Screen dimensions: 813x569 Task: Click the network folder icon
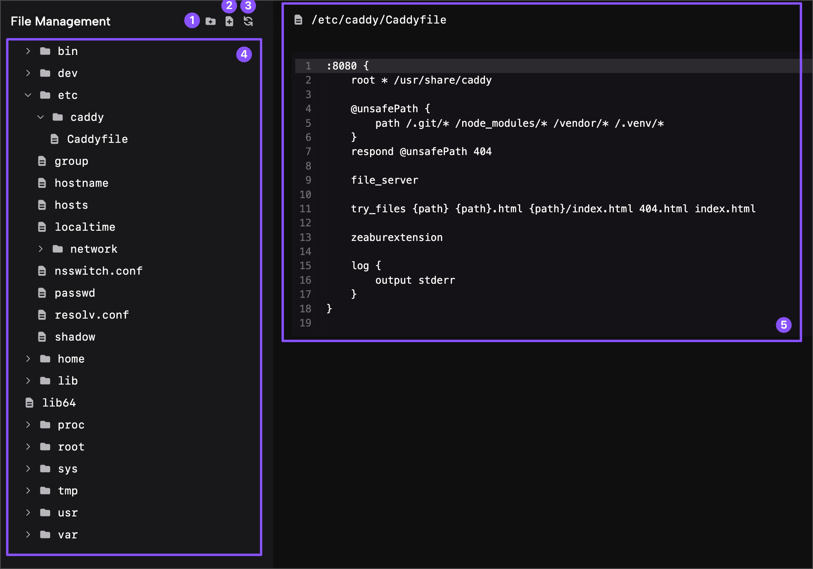[x=58, y=249]
